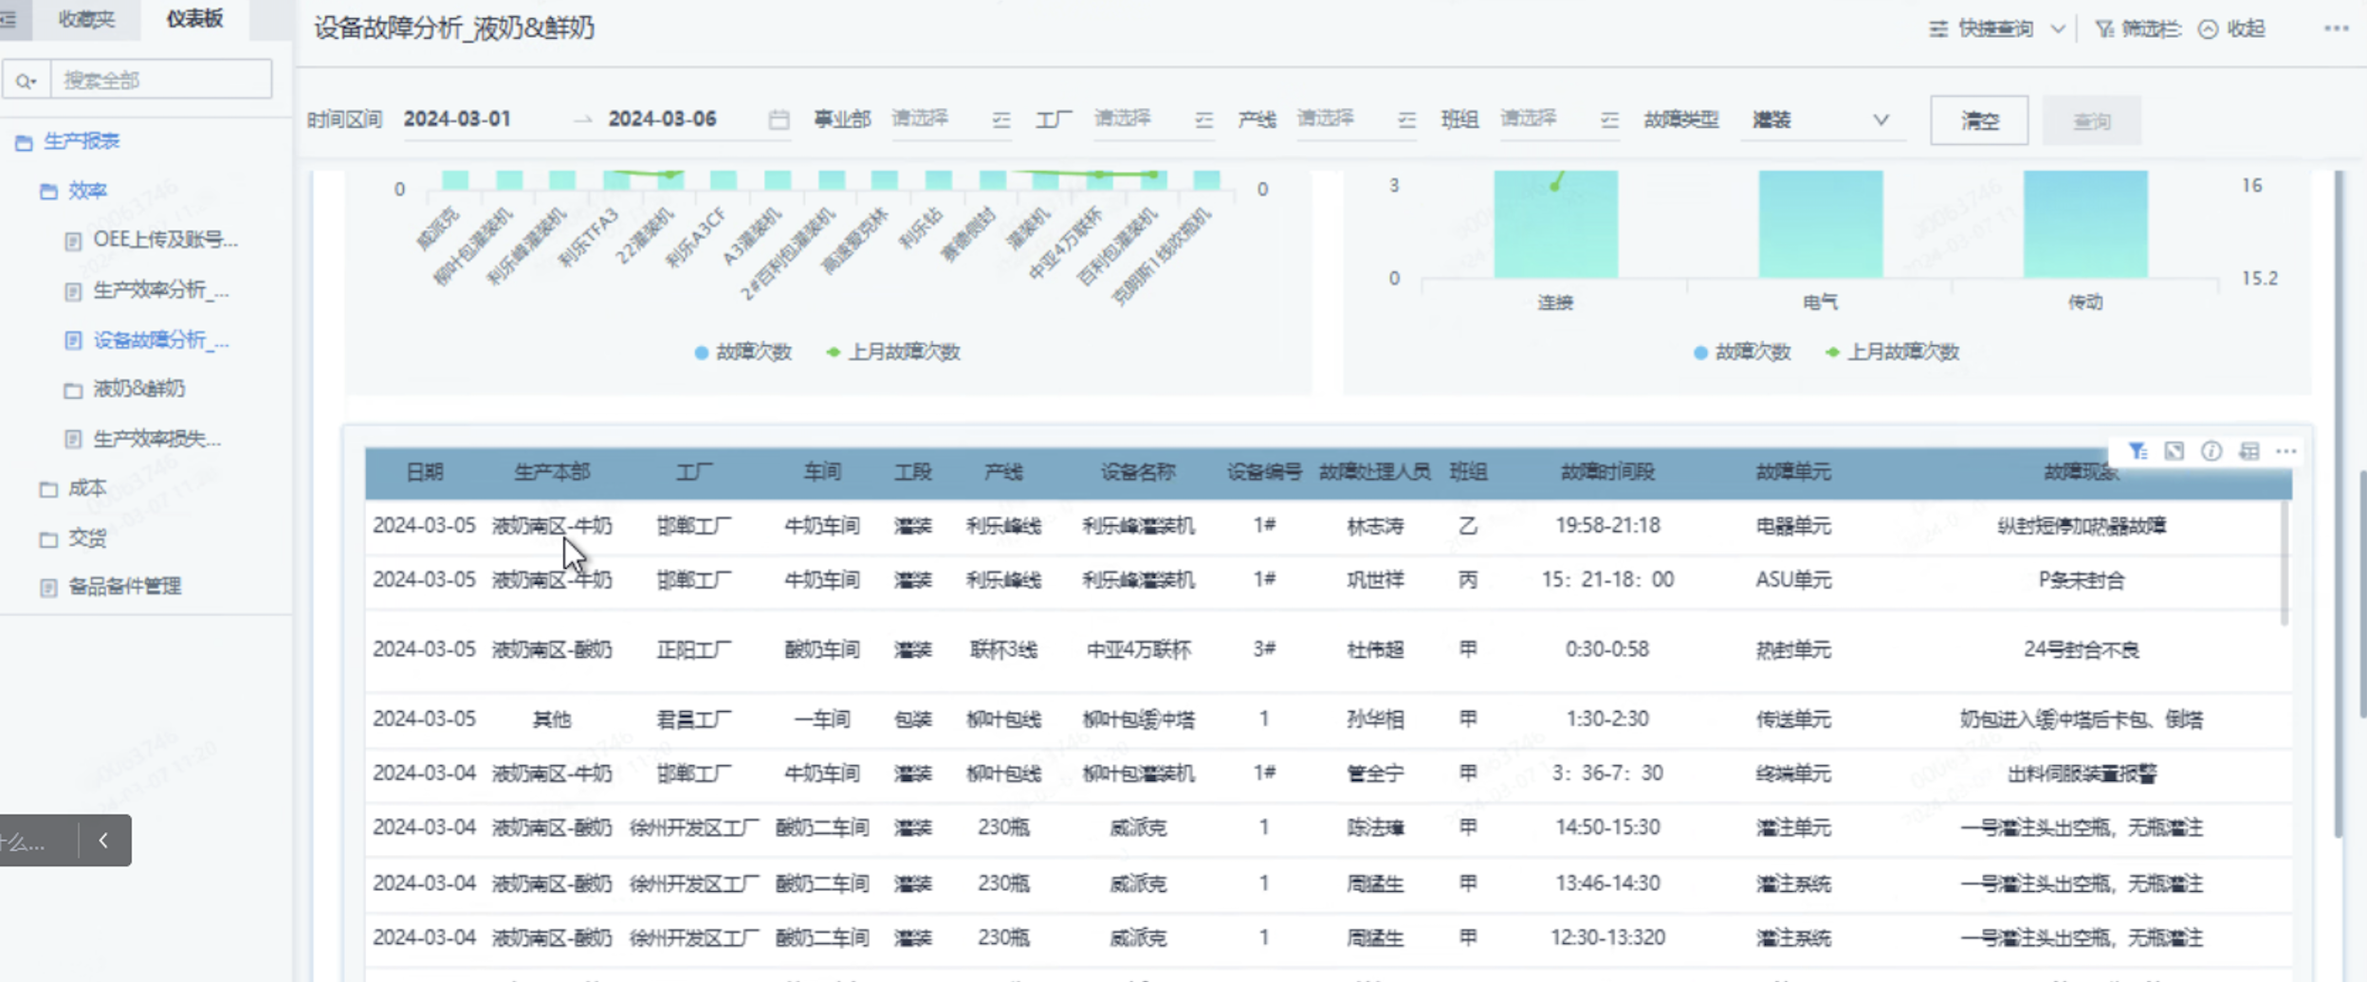Viewport: 2367px width, 982px height.
Task: Maximize the table widget with expand icon
Action: tap(2174, 451)
